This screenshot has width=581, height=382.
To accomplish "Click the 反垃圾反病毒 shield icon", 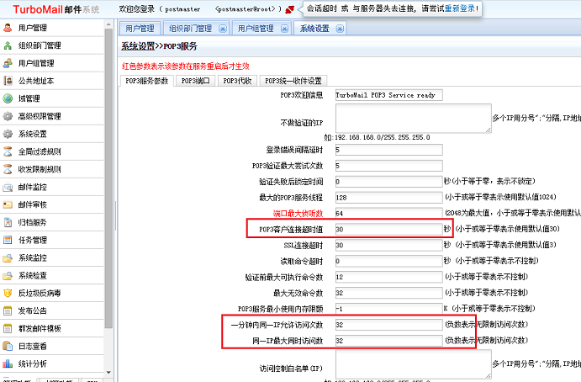I will tap(8, 293).
